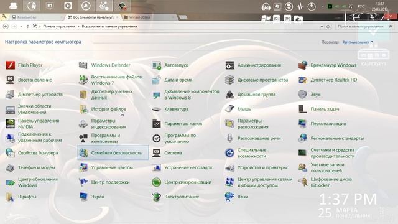Open the Flash Player icon
Viewport: 398px width, 224px height.
click(11, 65)
